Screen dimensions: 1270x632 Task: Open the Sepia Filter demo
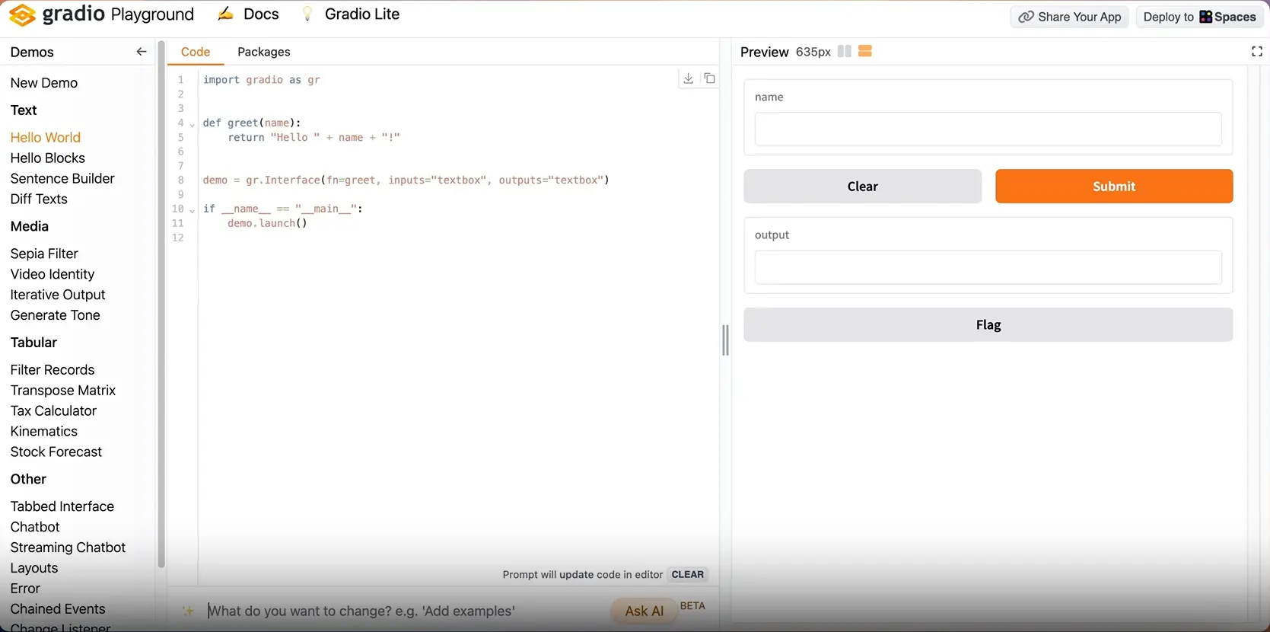point(44,254)
